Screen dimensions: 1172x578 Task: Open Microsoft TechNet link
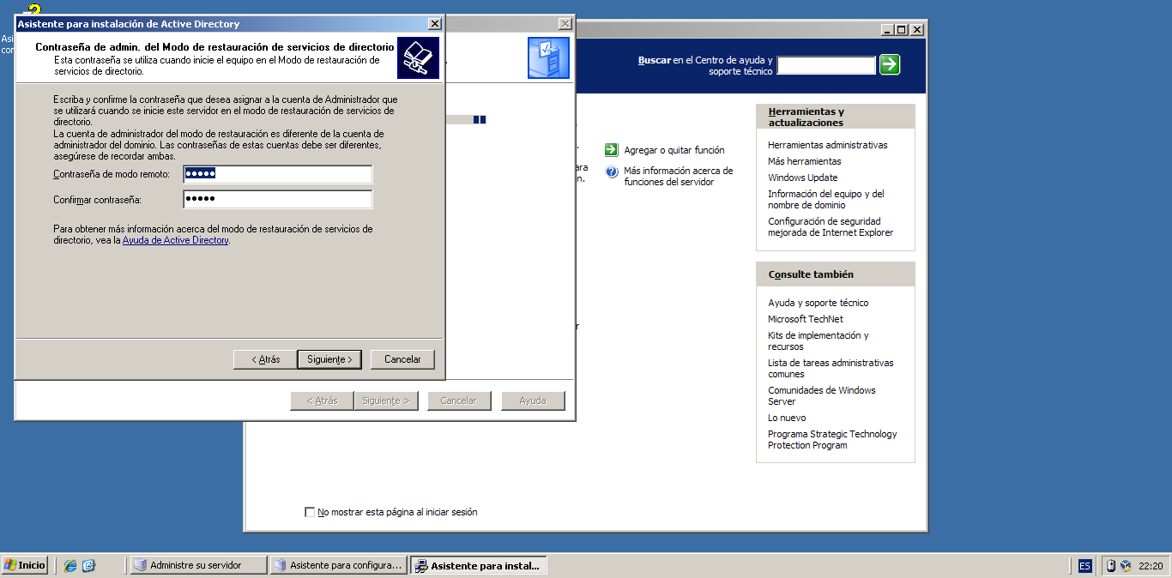(x=806, y=319)
